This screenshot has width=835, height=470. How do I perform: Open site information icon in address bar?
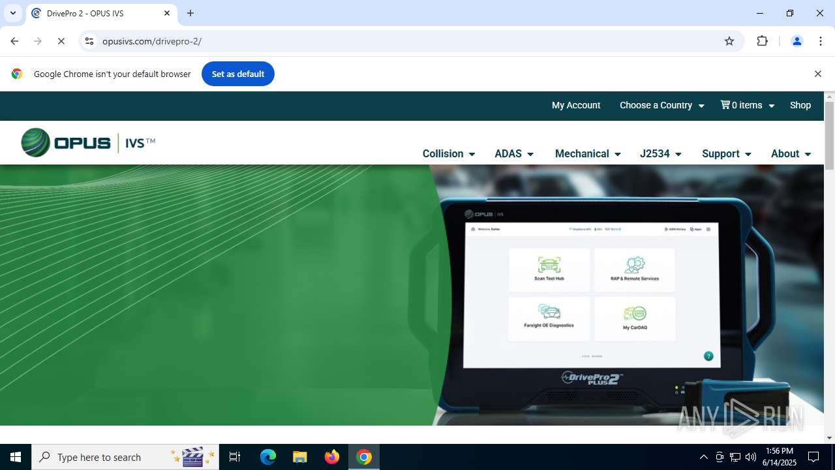89,41
